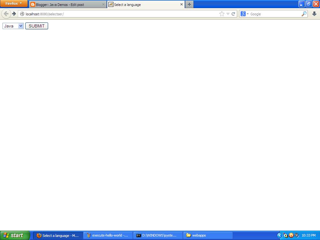320x240 pixels.
Task: Click the volume tray icon
Action: (x=297, y=235)
